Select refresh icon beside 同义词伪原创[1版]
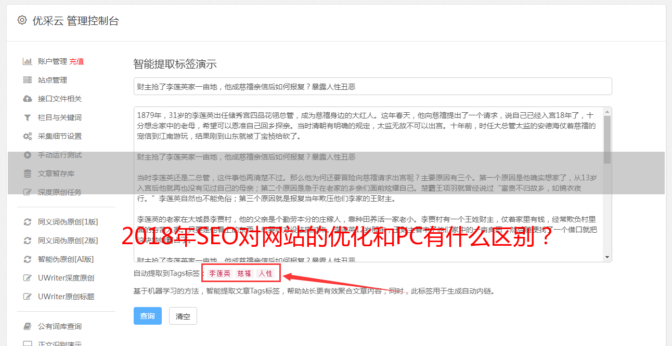Screen dimensions: 672x346 [x=28, y=222]
